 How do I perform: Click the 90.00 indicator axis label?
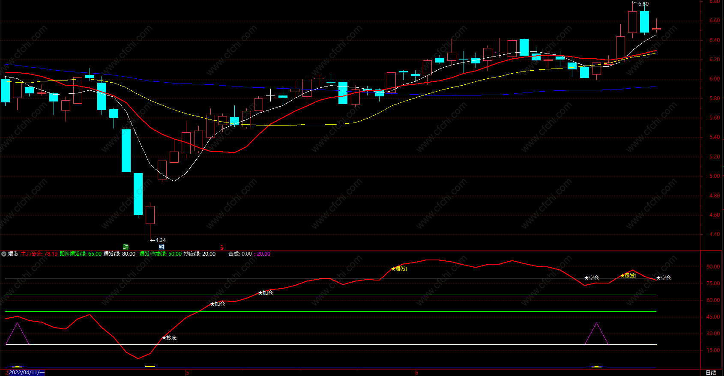[x=713, y=267]
